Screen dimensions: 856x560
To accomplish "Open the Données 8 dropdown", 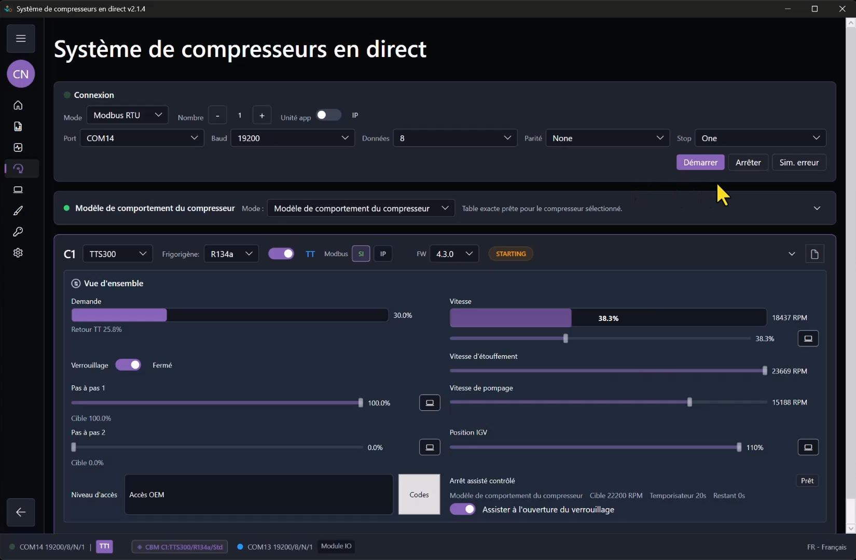I will [x=455, y=138].
